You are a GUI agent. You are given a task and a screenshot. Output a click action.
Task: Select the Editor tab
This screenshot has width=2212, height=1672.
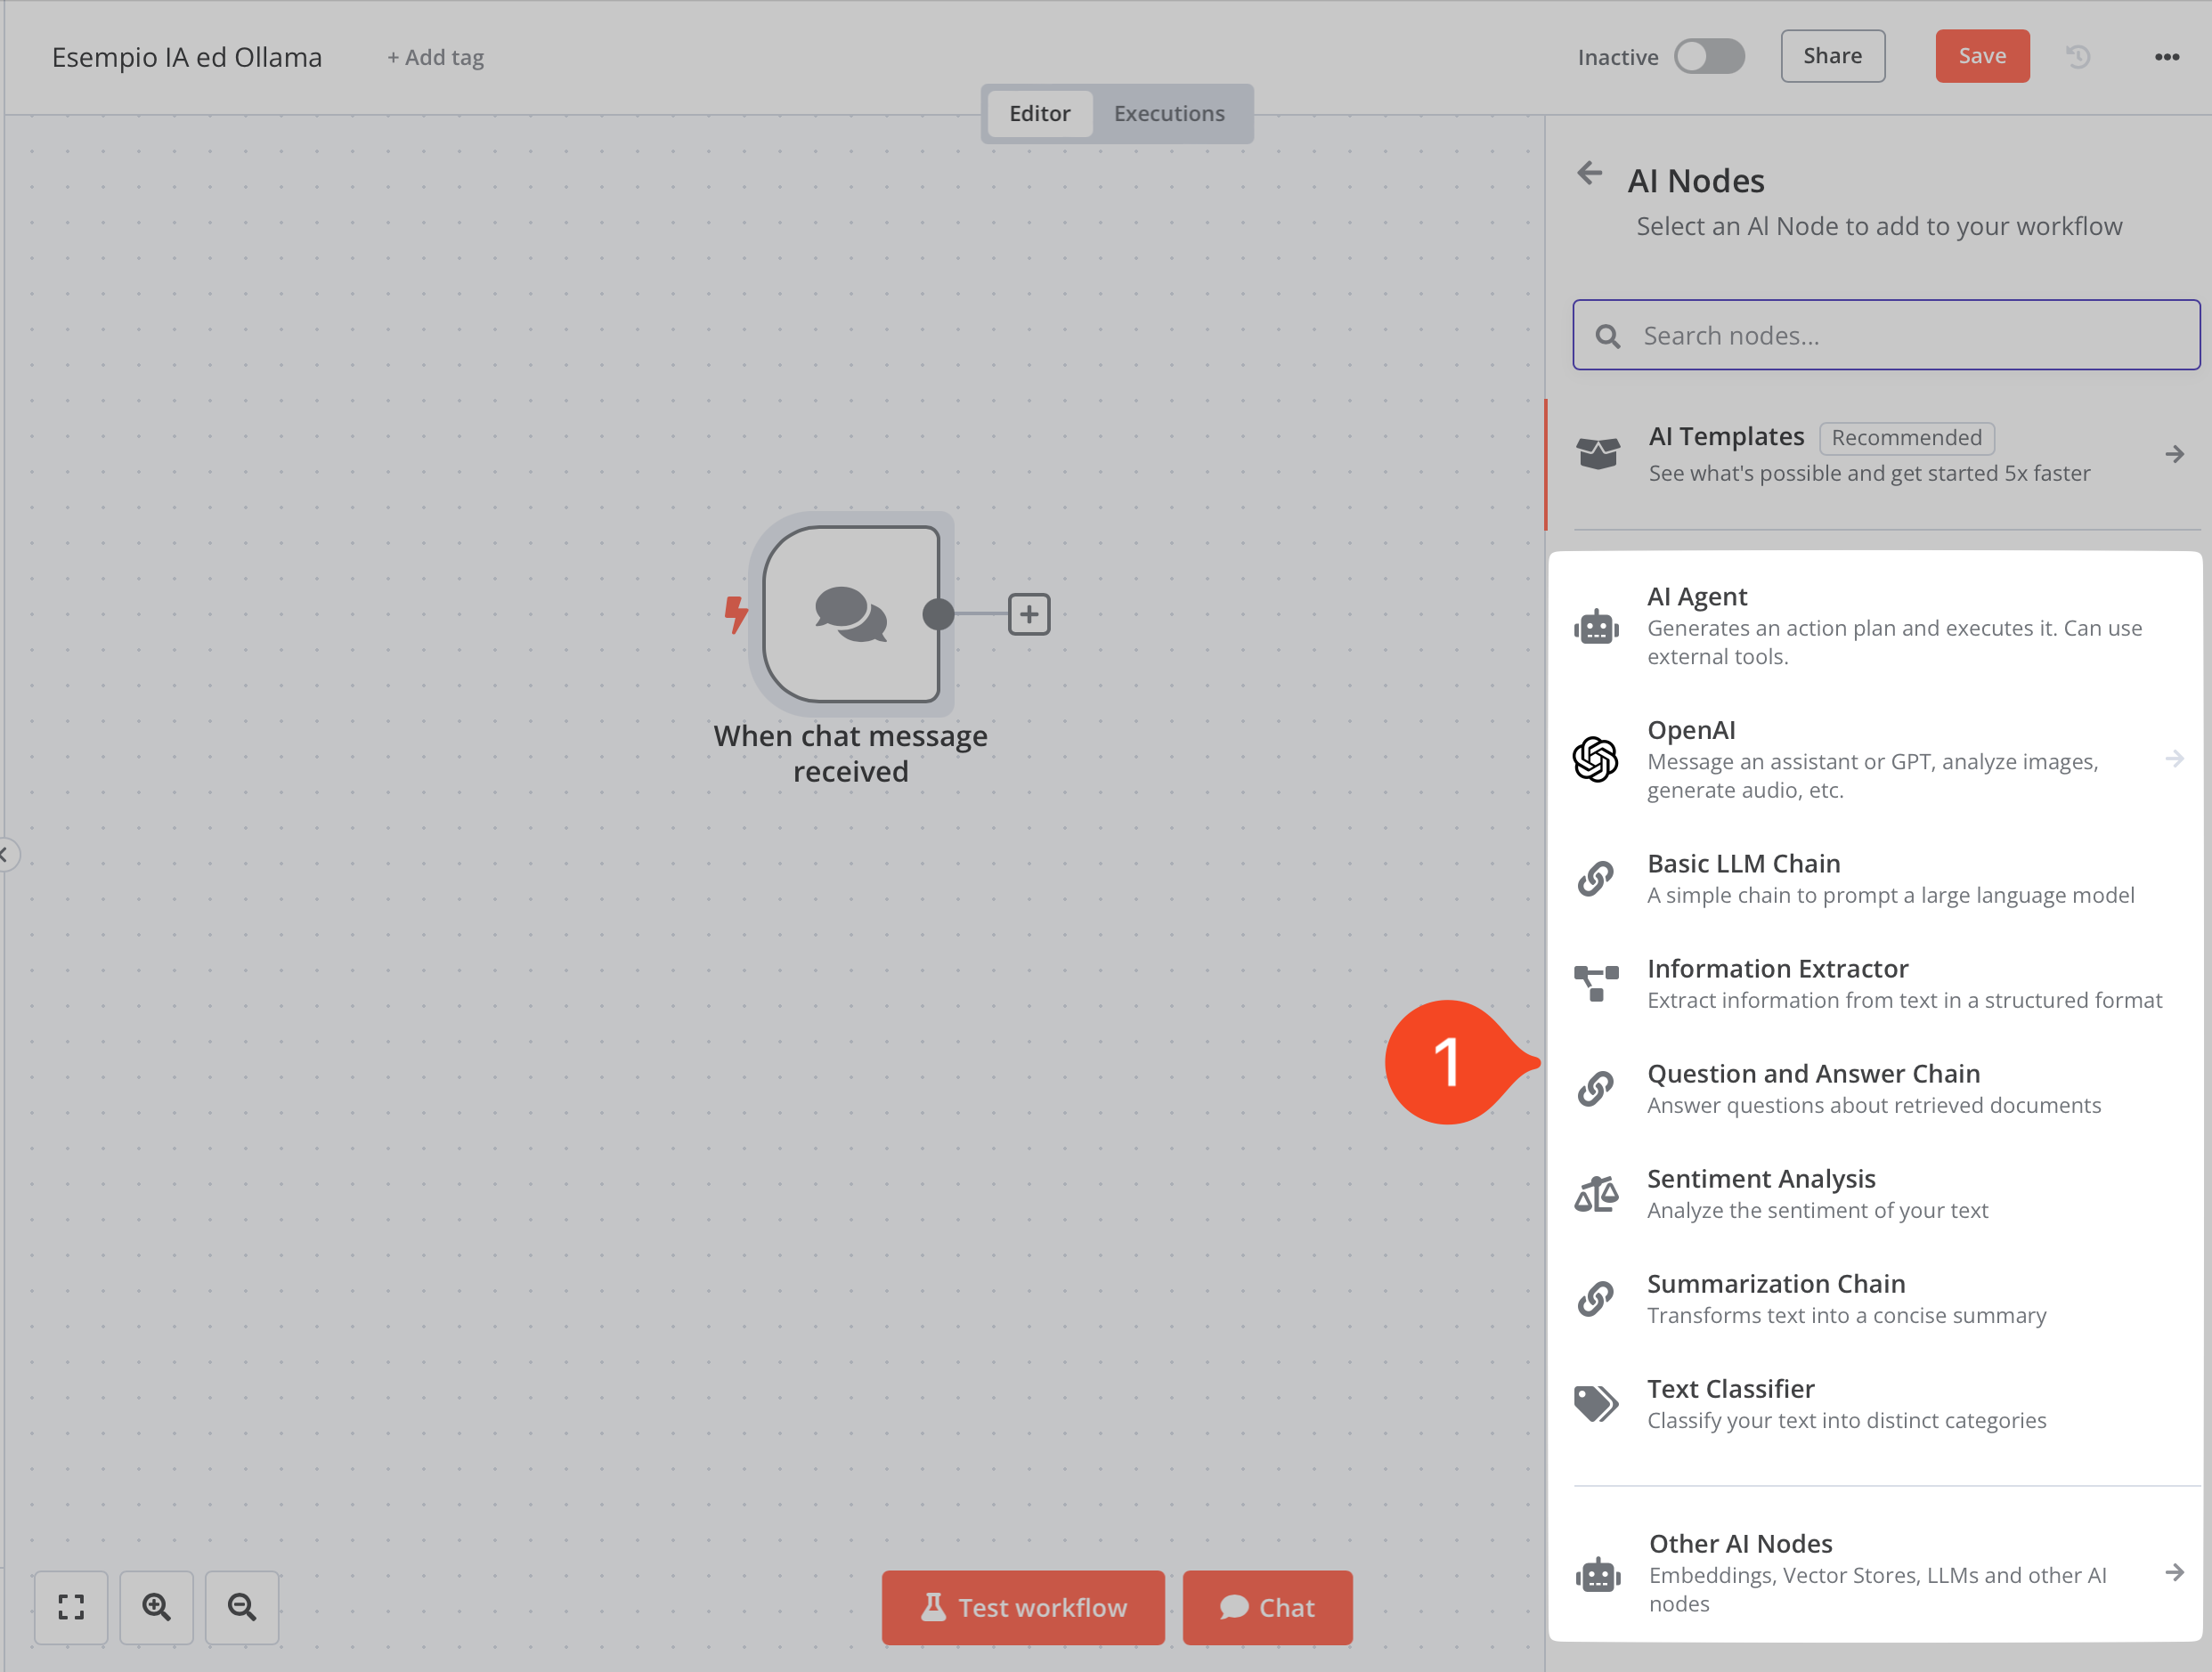pos(1039,114)
